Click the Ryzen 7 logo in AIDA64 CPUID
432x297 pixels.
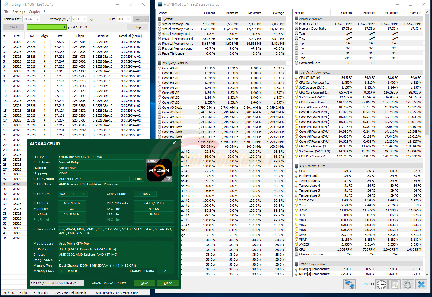click(x=159, y=170)
